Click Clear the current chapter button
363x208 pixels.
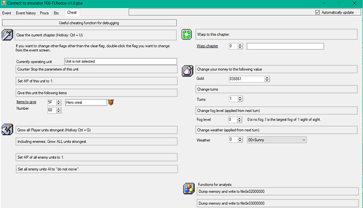tap(96, 35)
